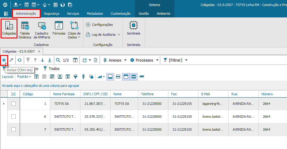Click the Todos filter button

[51, 69]
